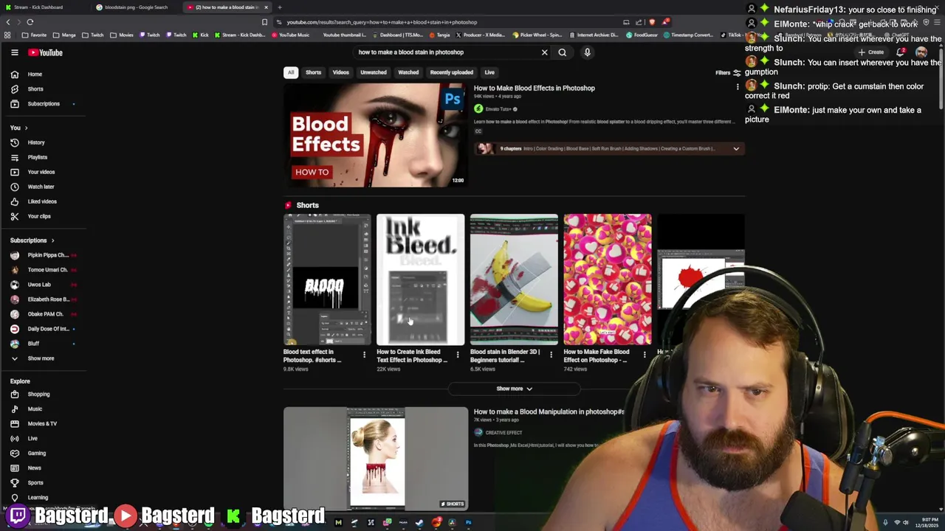Image resolution: width=945 pixels, height=531 pixels.
Task: Open Blood Manipulation video title
Action: click(x=549, y=412)
